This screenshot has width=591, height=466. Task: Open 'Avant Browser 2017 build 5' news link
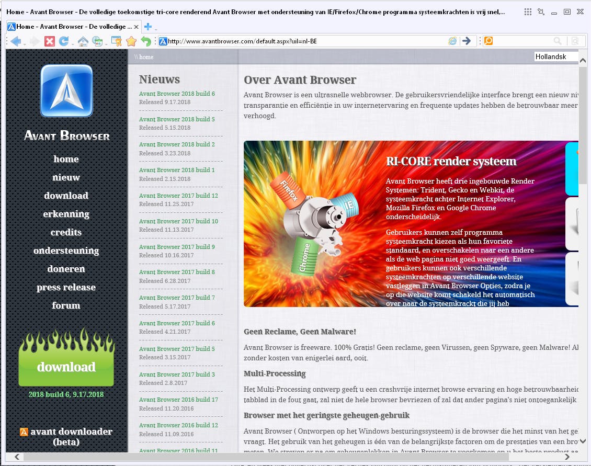pyautogui.click(x=177, y=349)
